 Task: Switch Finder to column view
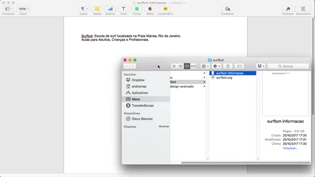coord(187,66)
